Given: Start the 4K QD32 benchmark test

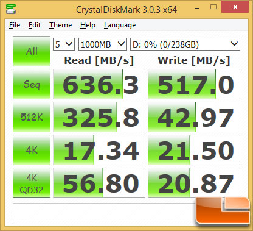Looking at the screenshot, I should point(32,183).
